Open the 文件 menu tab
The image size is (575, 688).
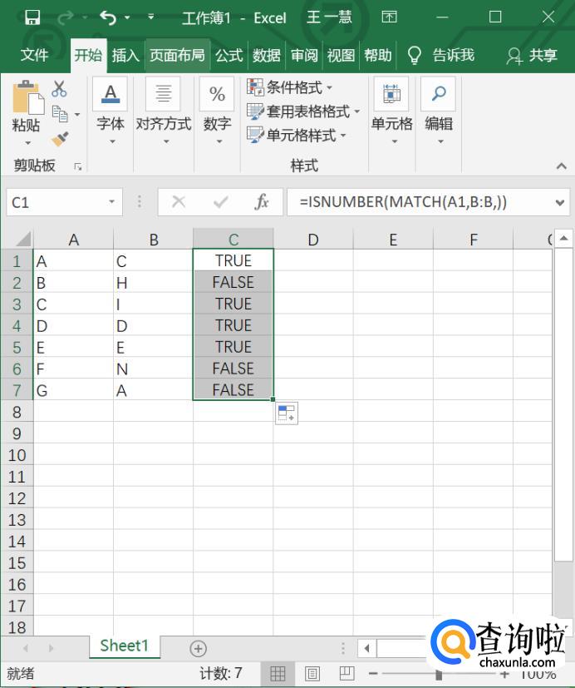tap(34, 55)
